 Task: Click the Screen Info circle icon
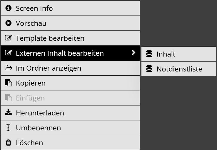coord(9,8)
